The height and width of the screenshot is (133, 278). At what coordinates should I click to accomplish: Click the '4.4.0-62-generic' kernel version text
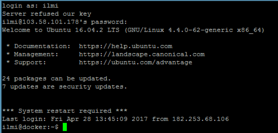tap(200, 30)
